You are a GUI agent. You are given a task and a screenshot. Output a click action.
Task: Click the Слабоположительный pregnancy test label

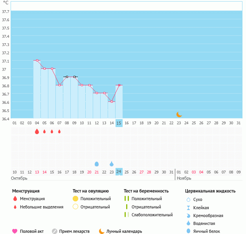pyautogui.click(x=152, y=215)
